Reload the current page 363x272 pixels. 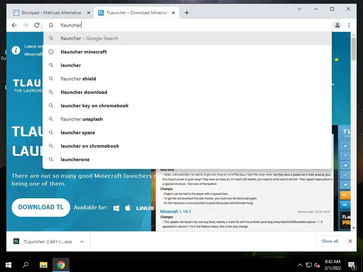point(37,25)
